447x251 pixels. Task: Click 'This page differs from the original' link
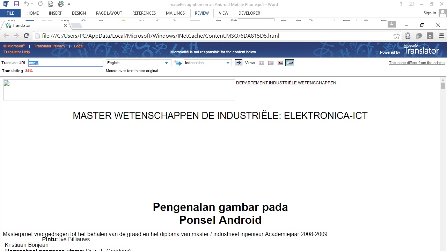417,63
